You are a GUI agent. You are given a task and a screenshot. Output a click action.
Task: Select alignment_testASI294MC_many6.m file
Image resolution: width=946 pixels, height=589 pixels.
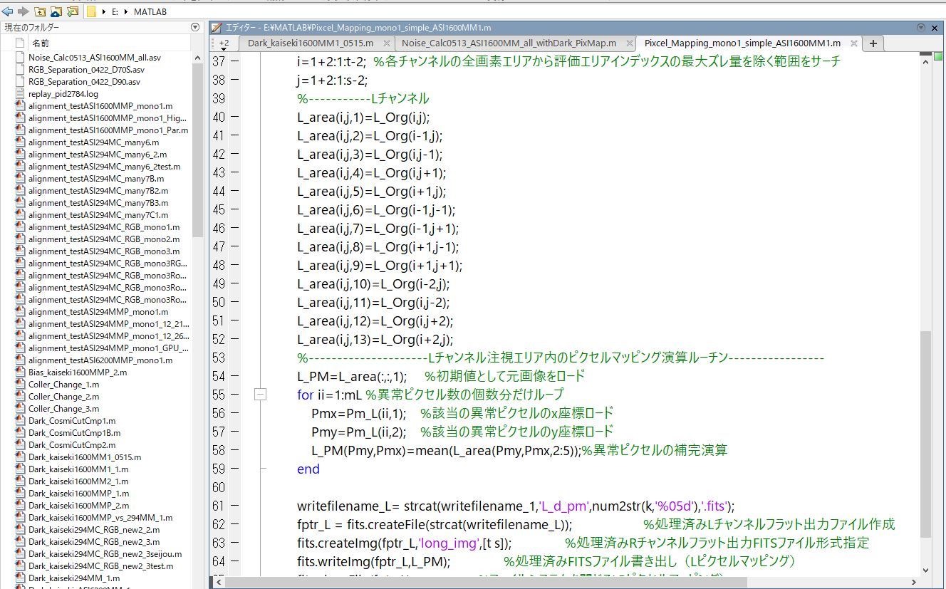[x=93, y=142]
